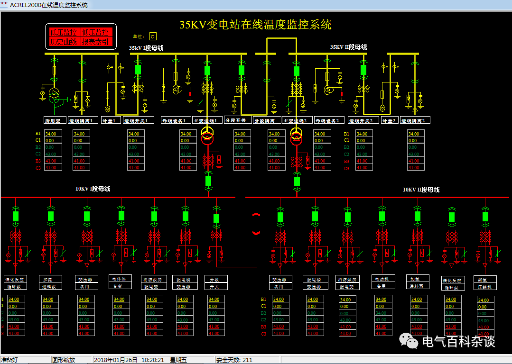
Task: Click the temperature unit C box
Action: pos(152,36)
